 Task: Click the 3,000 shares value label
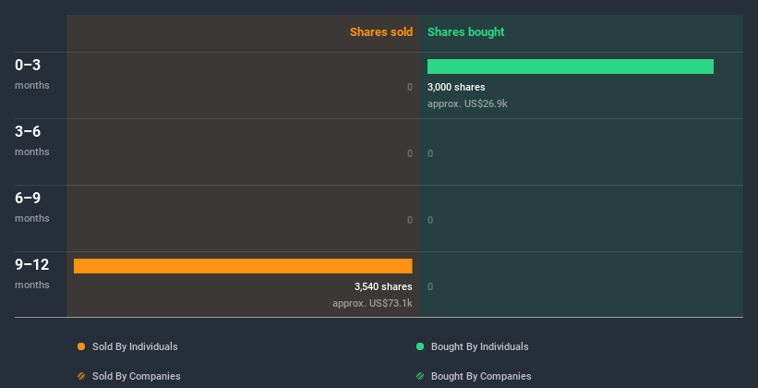click(456, 87)
